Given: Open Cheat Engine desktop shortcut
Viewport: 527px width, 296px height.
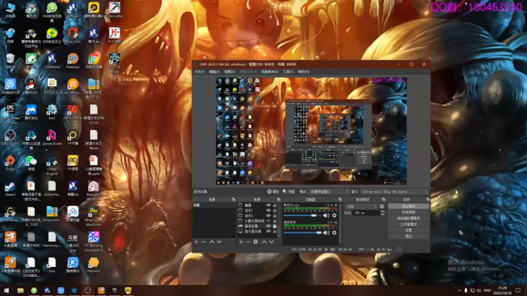Looking at the screenshot, I should click(52, 166).
